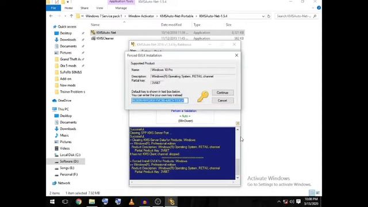Image resolution: width=368 pixels, height=207 pixels.
Task: Expand the ribbon chevron
Action: 313,8
